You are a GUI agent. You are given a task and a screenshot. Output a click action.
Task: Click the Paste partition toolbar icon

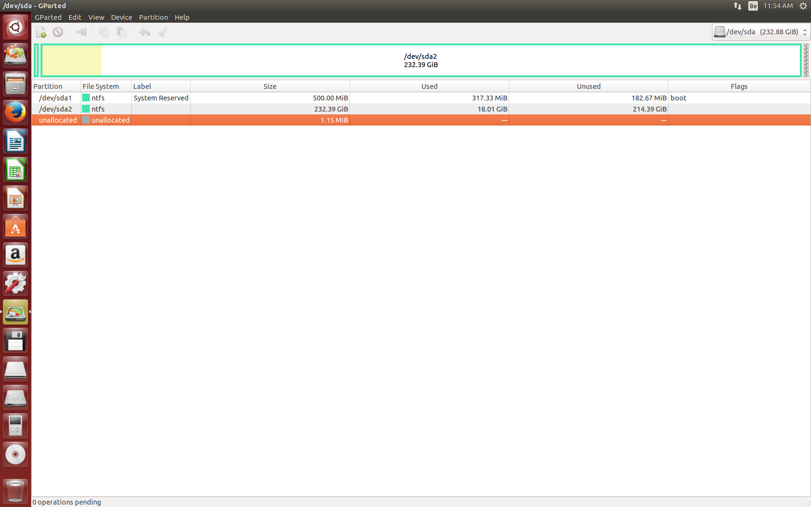[x=122, y=32]
